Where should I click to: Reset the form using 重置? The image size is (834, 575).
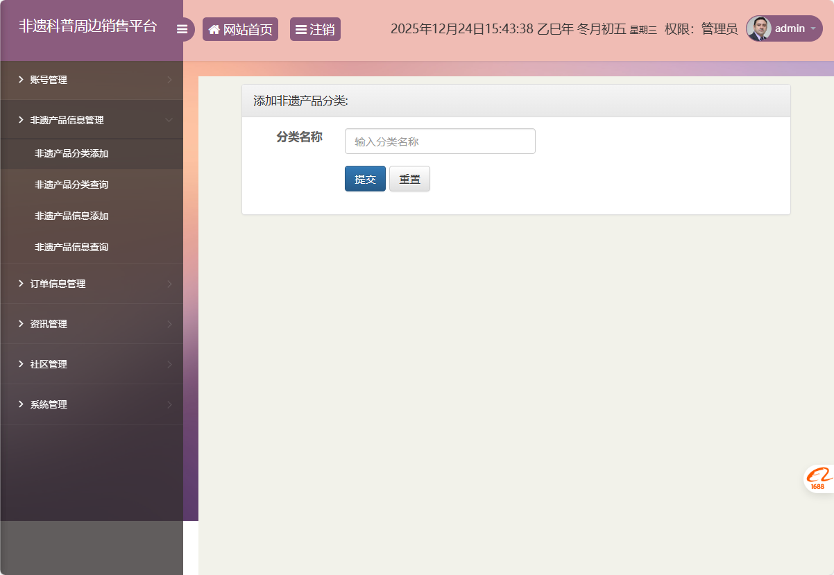point(409,178)
